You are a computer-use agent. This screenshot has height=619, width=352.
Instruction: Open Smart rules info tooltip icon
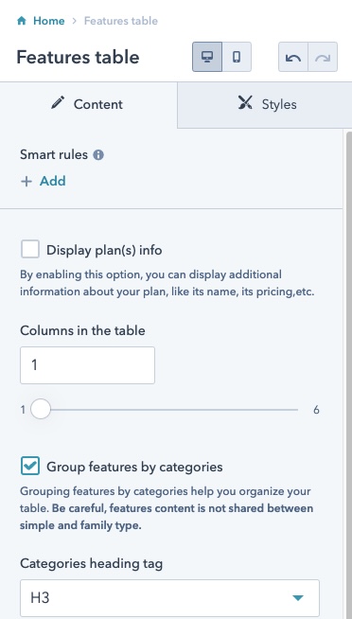click(98, 155)
